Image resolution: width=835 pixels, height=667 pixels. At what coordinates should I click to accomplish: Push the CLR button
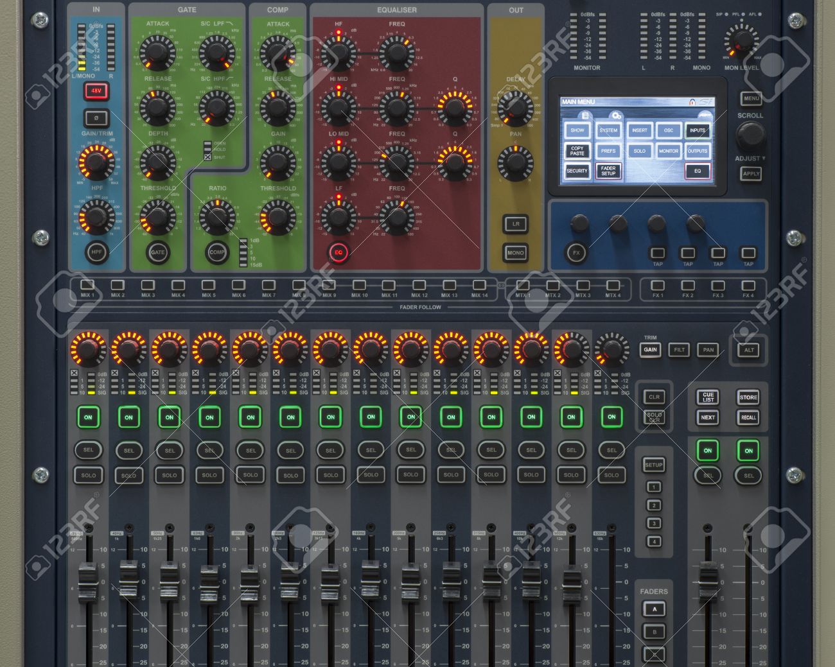tap(654, 397)
